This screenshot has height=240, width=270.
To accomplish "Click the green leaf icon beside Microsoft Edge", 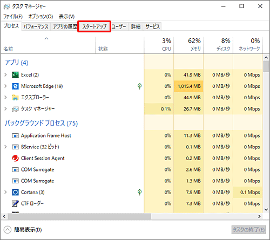I will pyautogui.click(x=139, y=86).
